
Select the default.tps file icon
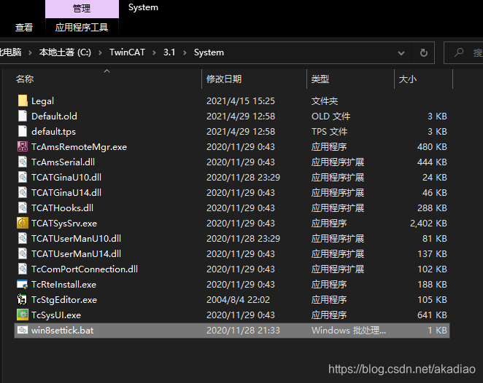click(x=23, y=131)
